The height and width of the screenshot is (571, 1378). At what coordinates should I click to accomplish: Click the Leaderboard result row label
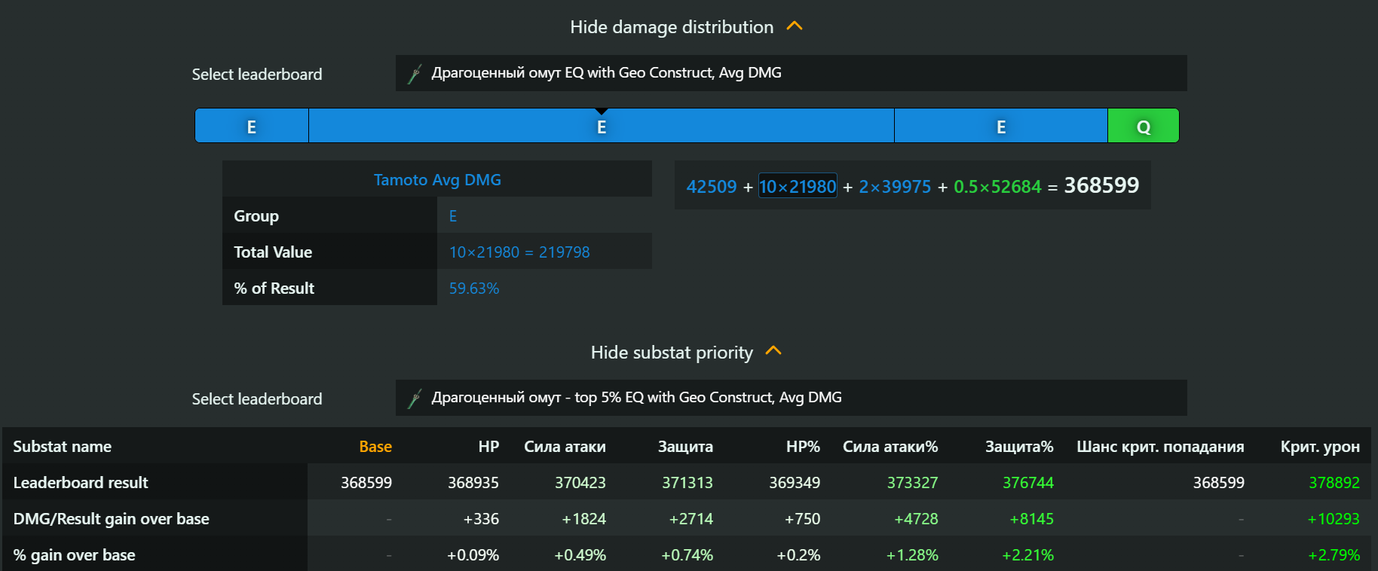coord(81,483)
